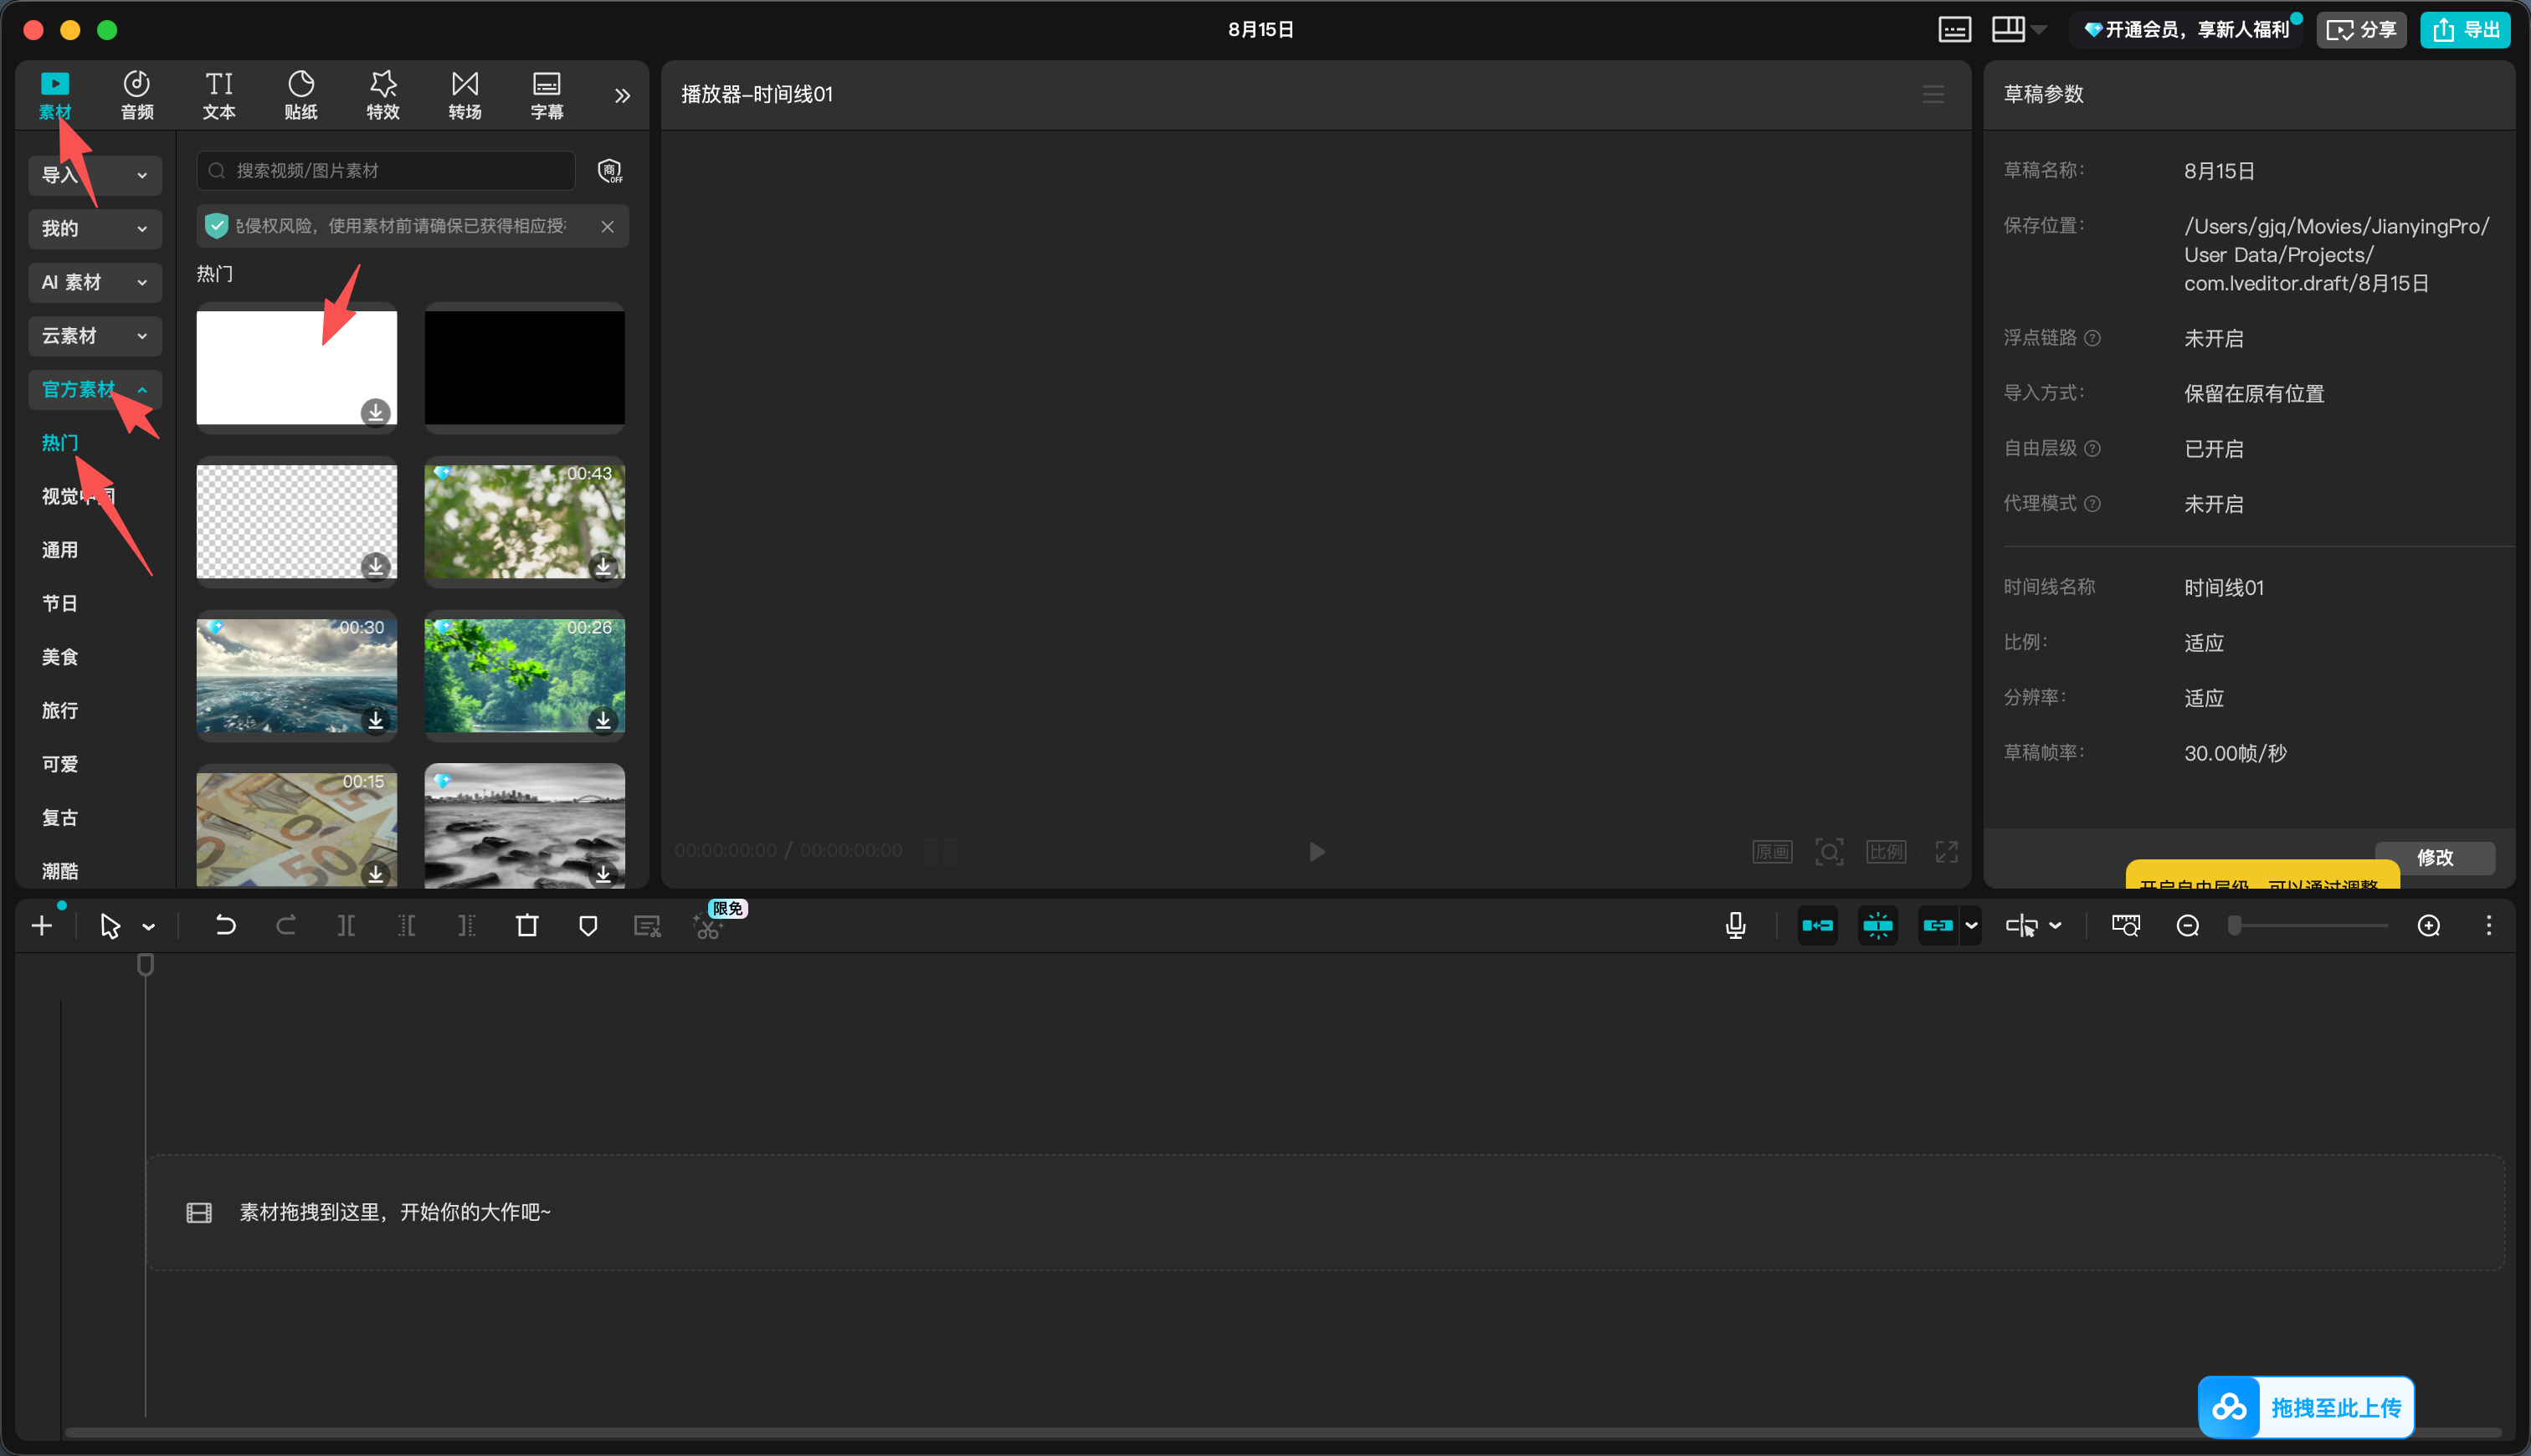Toggle auto snapping
Screen dimensions: 2531x1456
(1878, 926)
